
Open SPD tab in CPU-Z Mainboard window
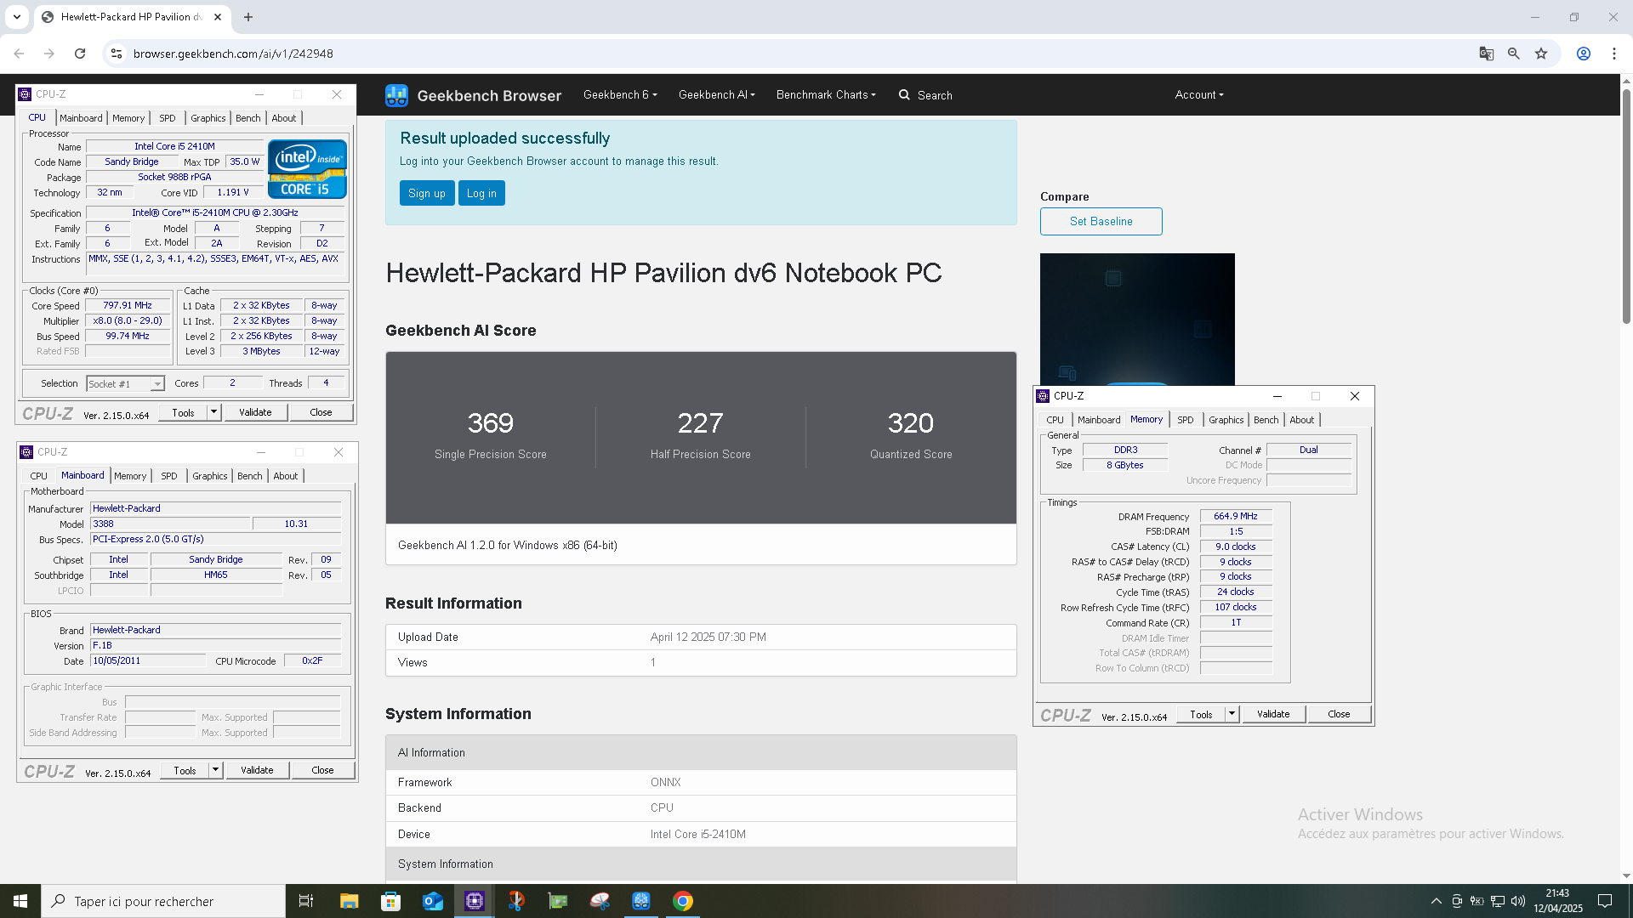coord(169,476)
